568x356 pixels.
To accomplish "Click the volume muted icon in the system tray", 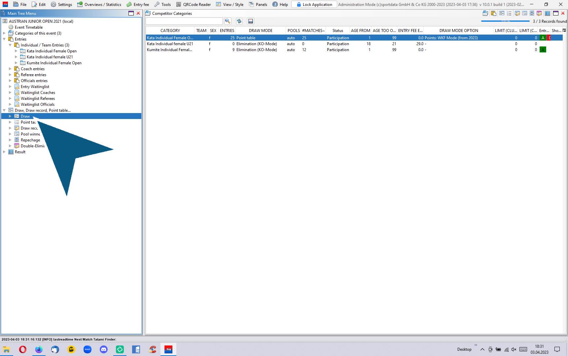I will (514, 349).
